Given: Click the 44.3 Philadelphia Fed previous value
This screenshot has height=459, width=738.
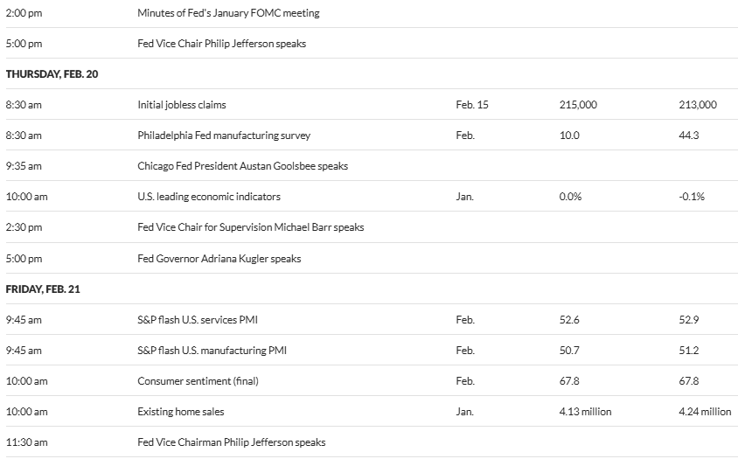Looking at the screenshot, I should click(x=688, y=136).
